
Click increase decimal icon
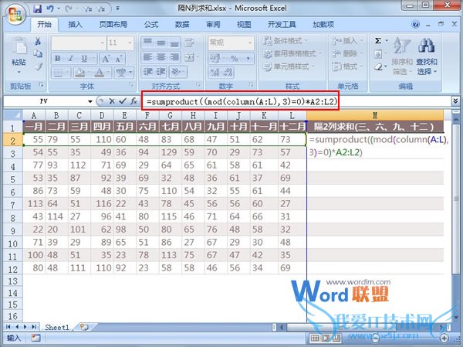215,72
